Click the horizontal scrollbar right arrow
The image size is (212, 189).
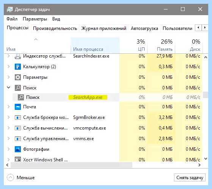pyautogui.click(x=199, y=165)
